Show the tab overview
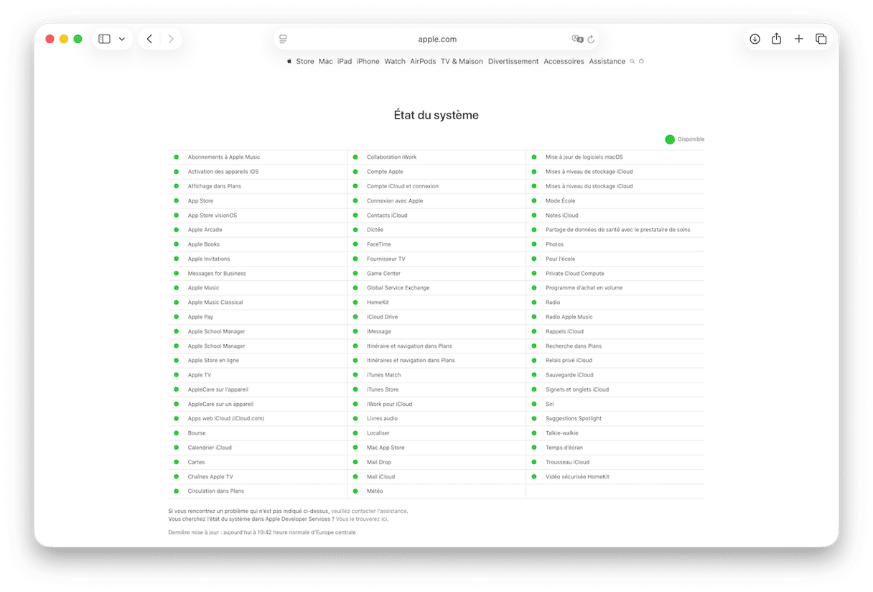 coord(821,39)
